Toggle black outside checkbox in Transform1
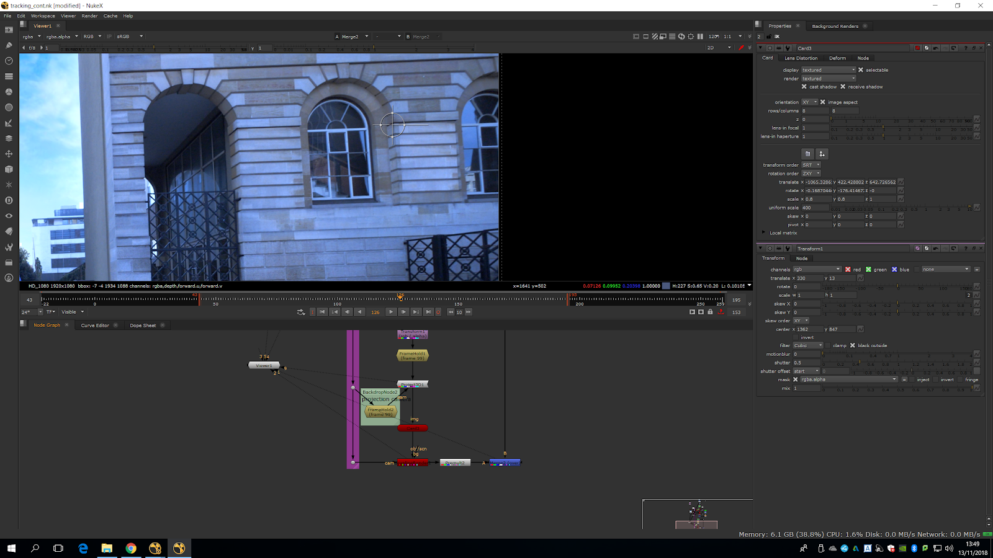 pos(852,345)
